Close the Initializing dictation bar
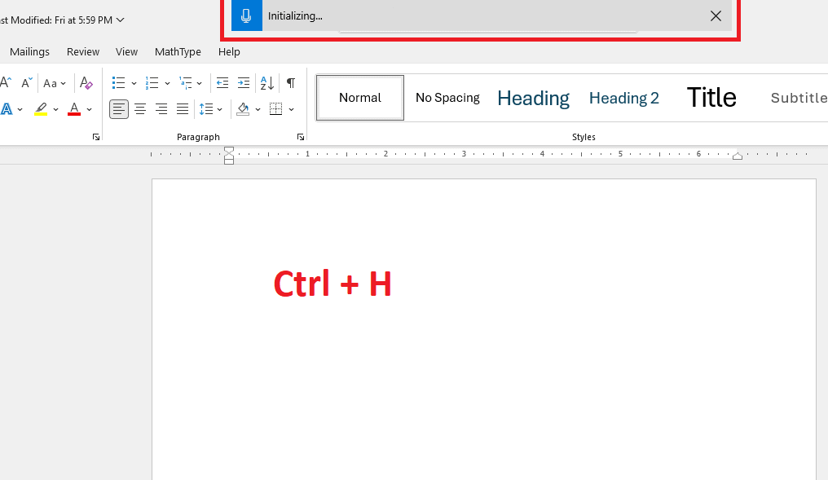This screenshot has width=828, height=480. [x=716, y=15]
